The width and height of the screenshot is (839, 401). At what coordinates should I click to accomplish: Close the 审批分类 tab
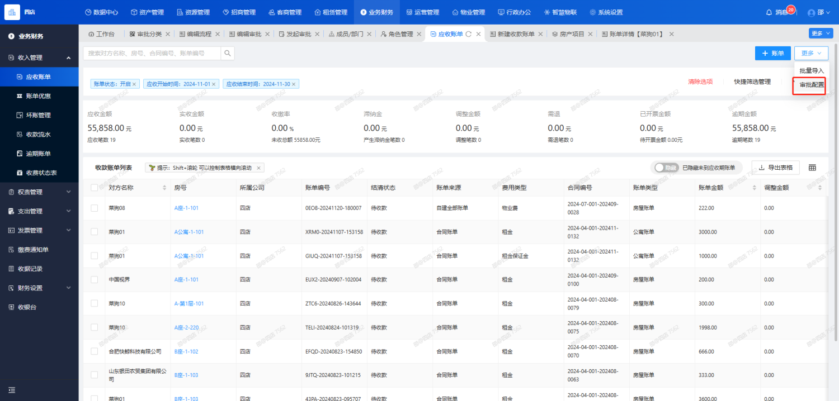click(168, 34)
